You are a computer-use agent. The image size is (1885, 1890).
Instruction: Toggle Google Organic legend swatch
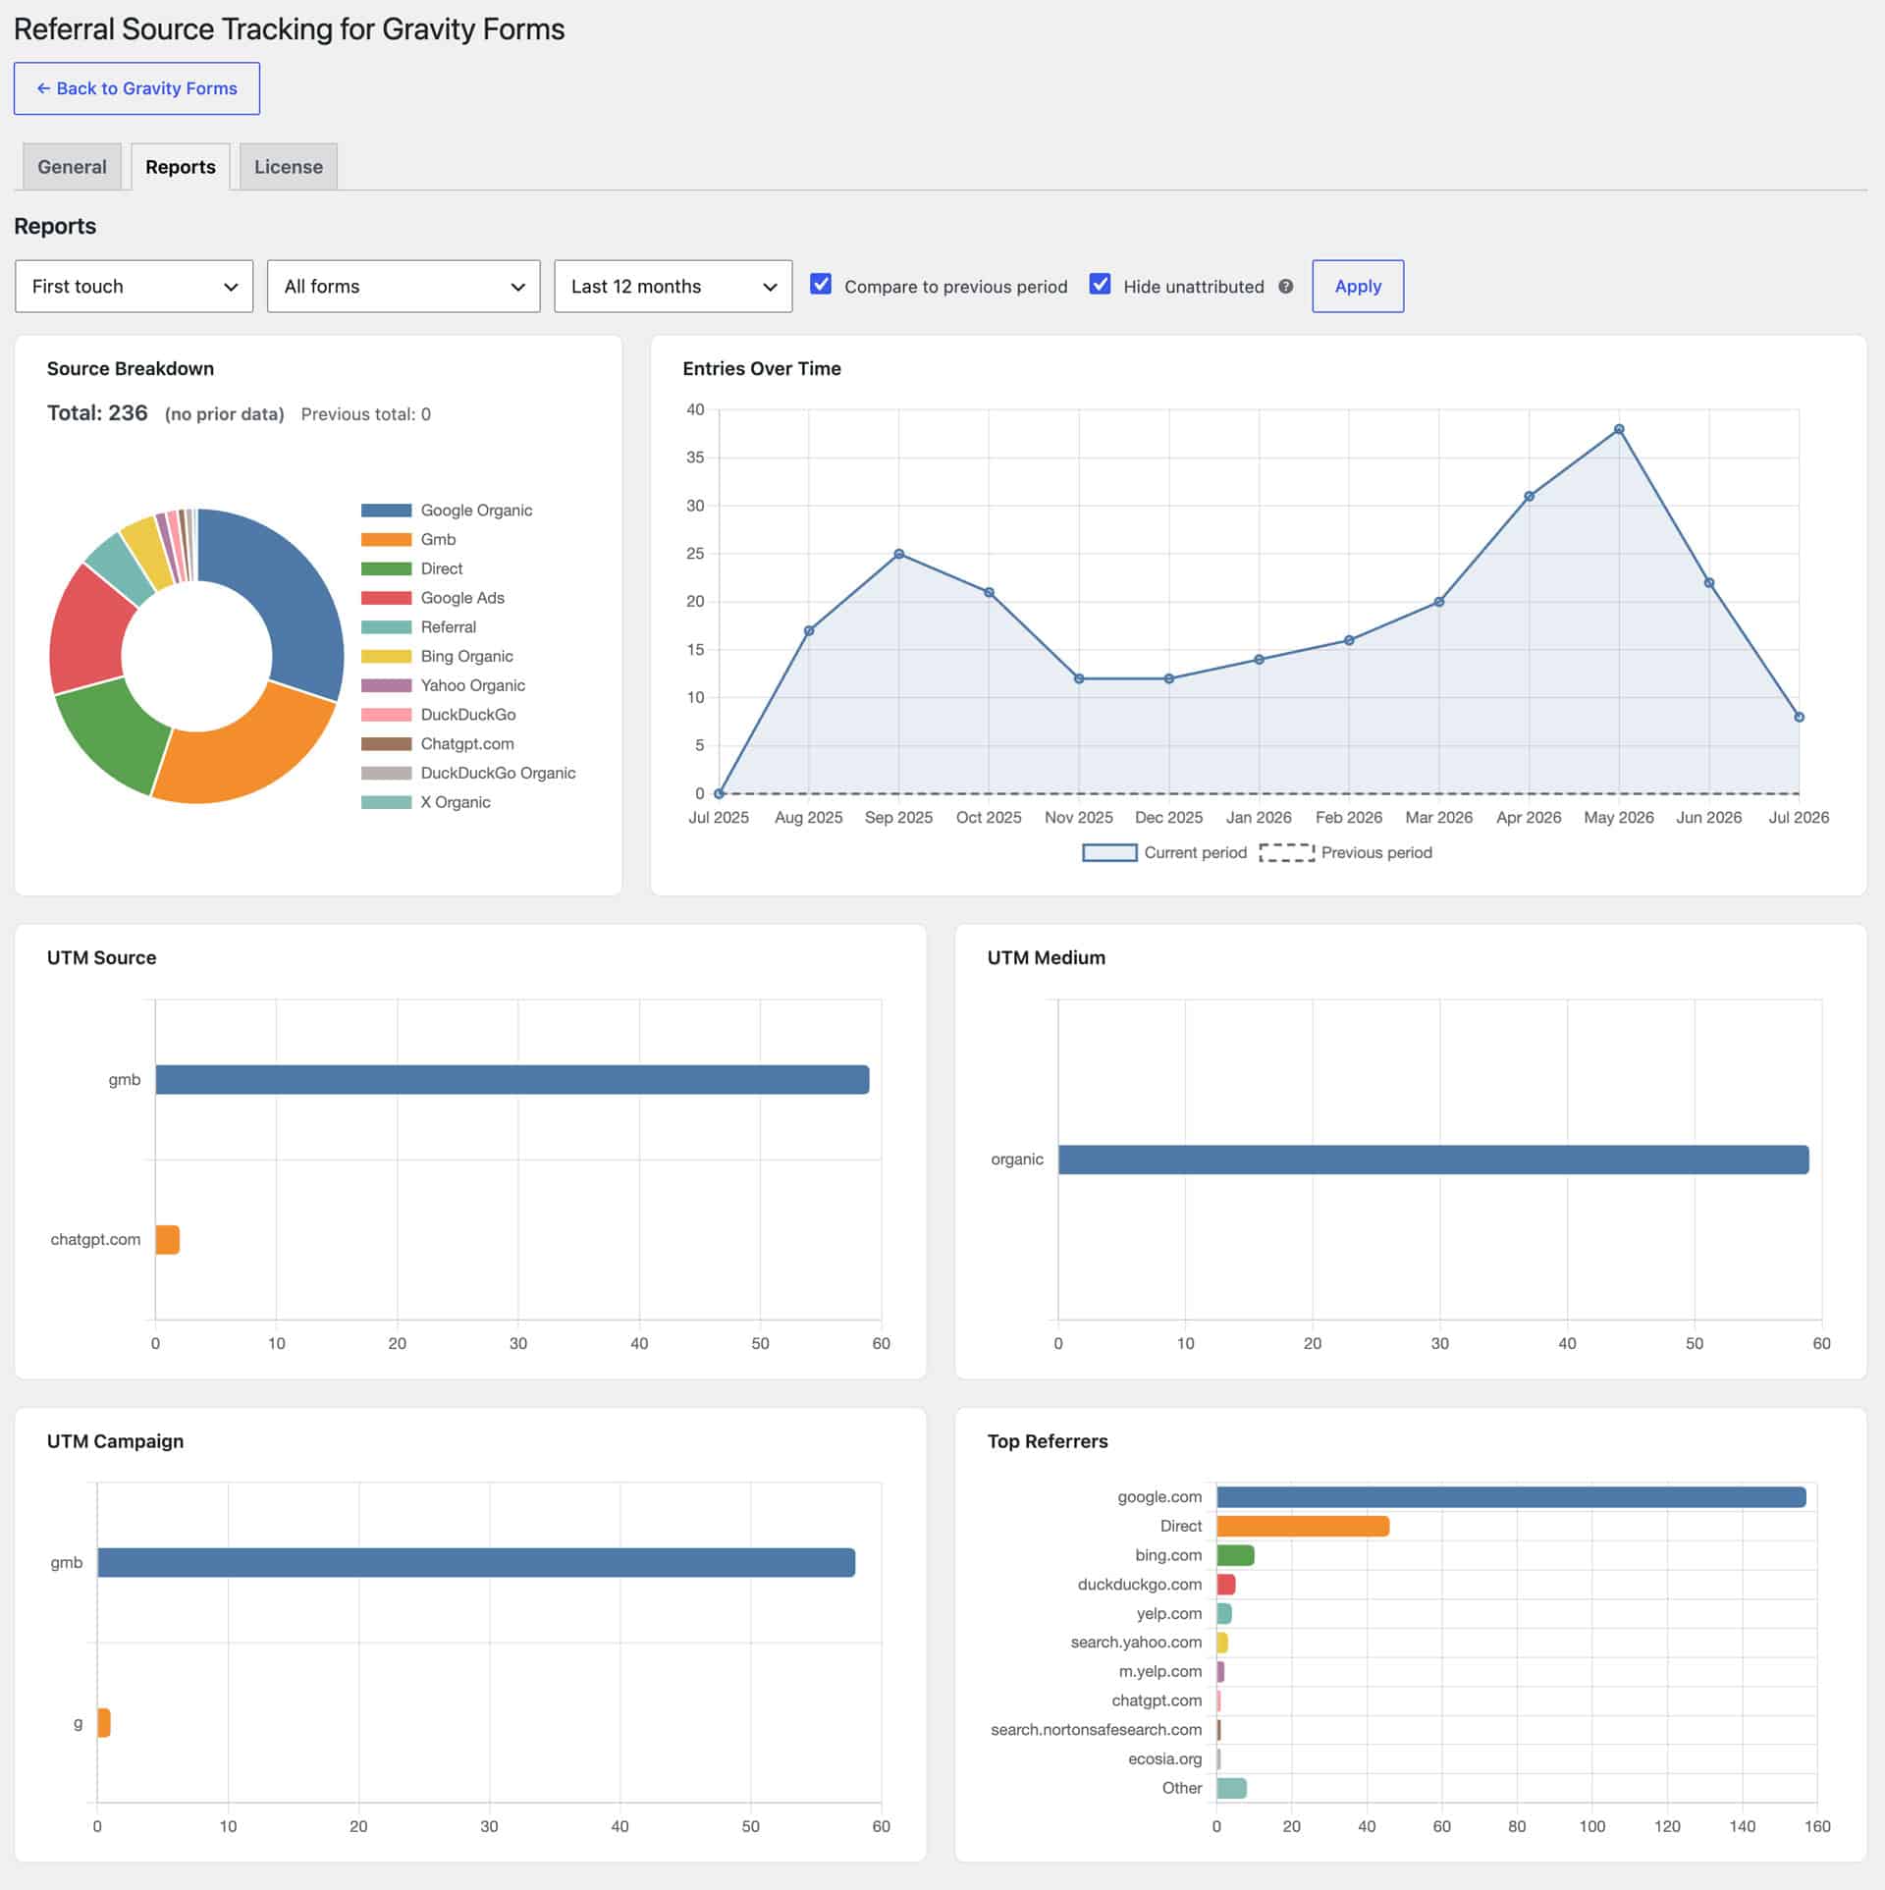tap(386, 511)
